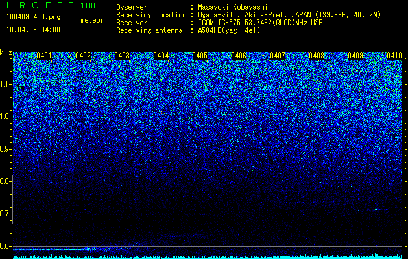Image resolution: width=408 pixels, height=259 pixels.
Task: Click the cyan signal-level strip along the bottom
Action: 208,257
